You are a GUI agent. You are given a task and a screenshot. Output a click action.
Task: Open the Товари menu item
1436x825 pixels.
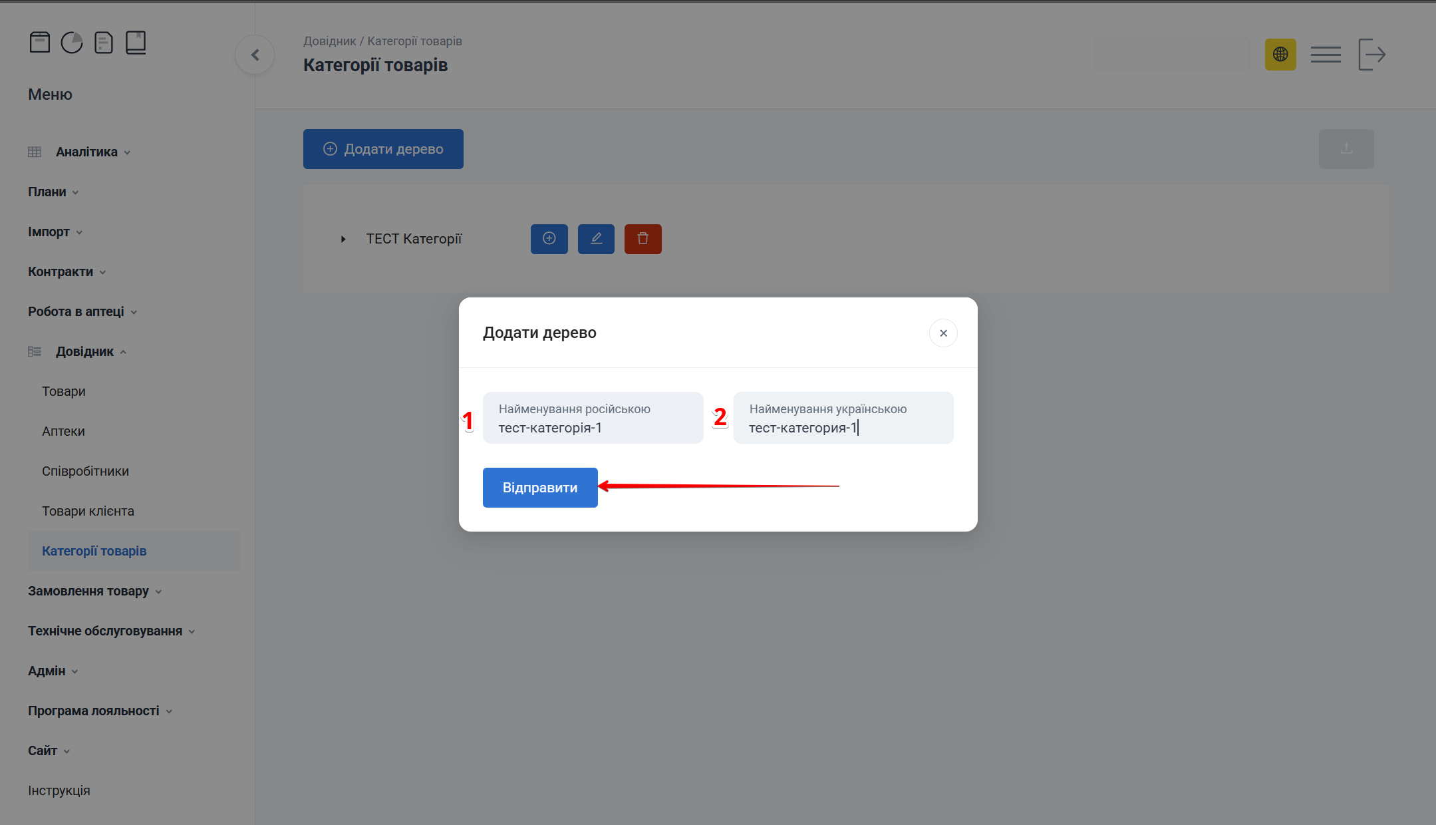pyautogui.click(x=64, y=391)
